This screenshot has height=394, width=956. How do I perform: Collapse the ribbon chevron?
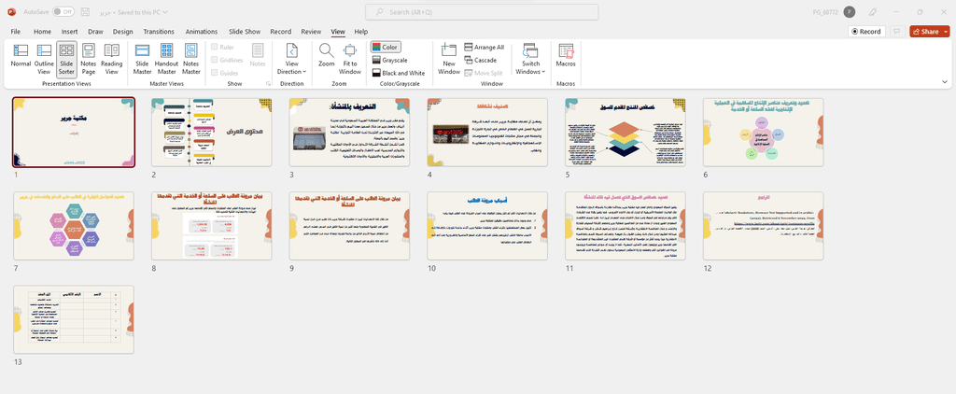click(x=945, y=82)
